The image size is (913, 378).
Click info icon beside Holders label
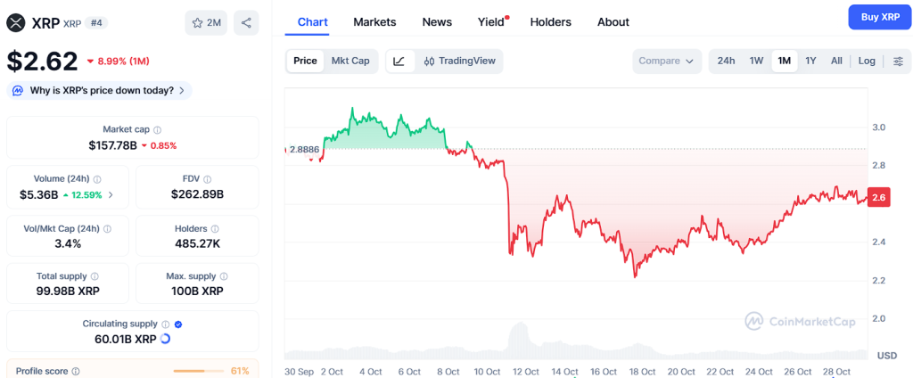(215, 229)
